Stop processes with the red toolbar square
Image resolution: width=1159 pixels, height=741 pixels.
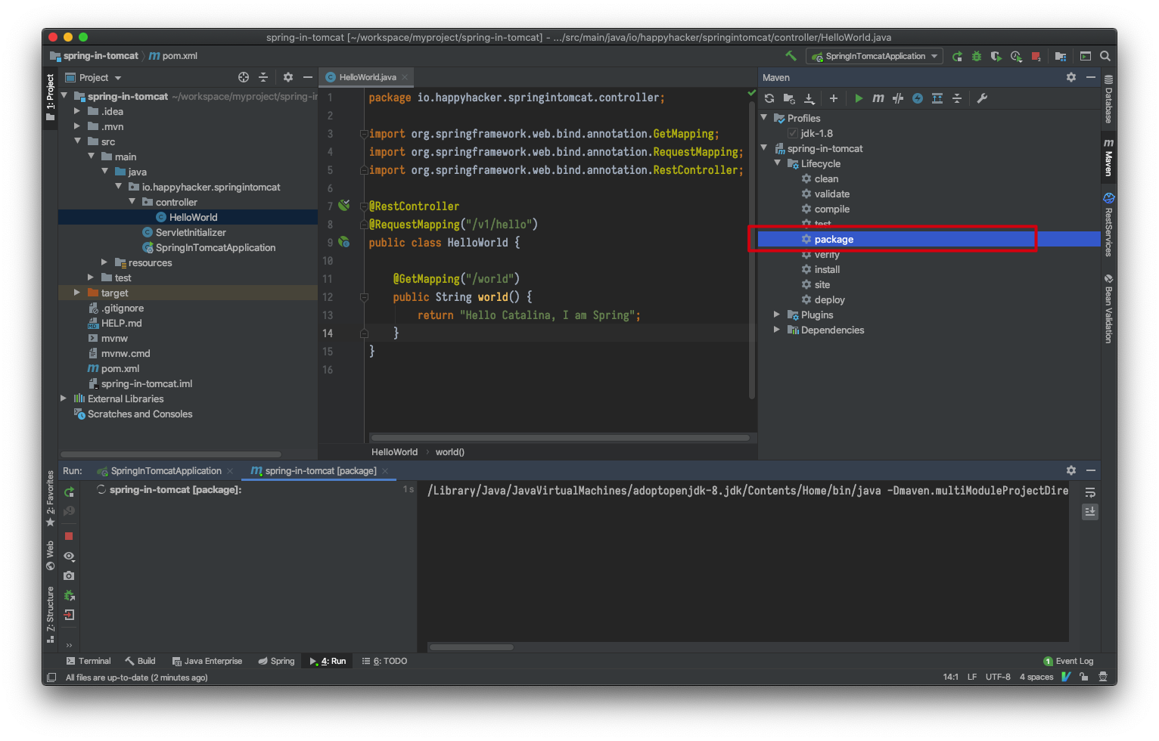click(1036, 56)
